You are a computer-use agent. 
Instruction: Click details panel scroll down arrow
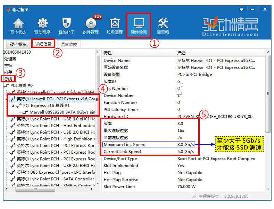pos(268,189)
